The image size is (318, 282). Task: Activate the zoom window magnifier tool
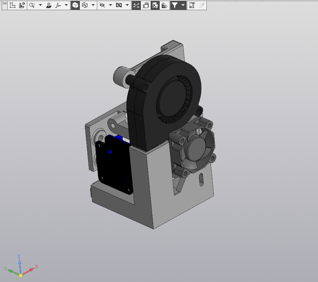32,5
